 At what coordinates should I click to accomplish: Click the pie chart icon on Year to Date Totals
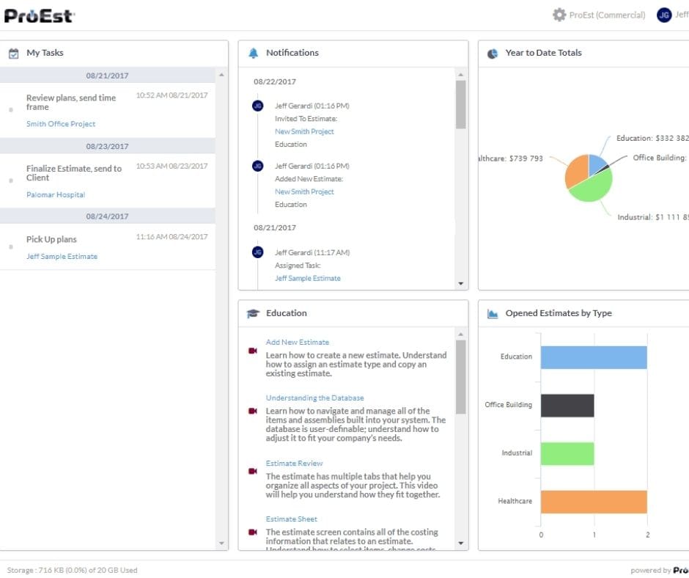tap(491, 52)
